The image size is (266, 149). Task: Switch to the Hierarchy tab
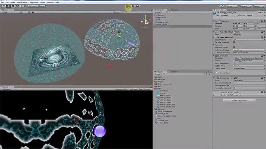[x=160, y=10]
